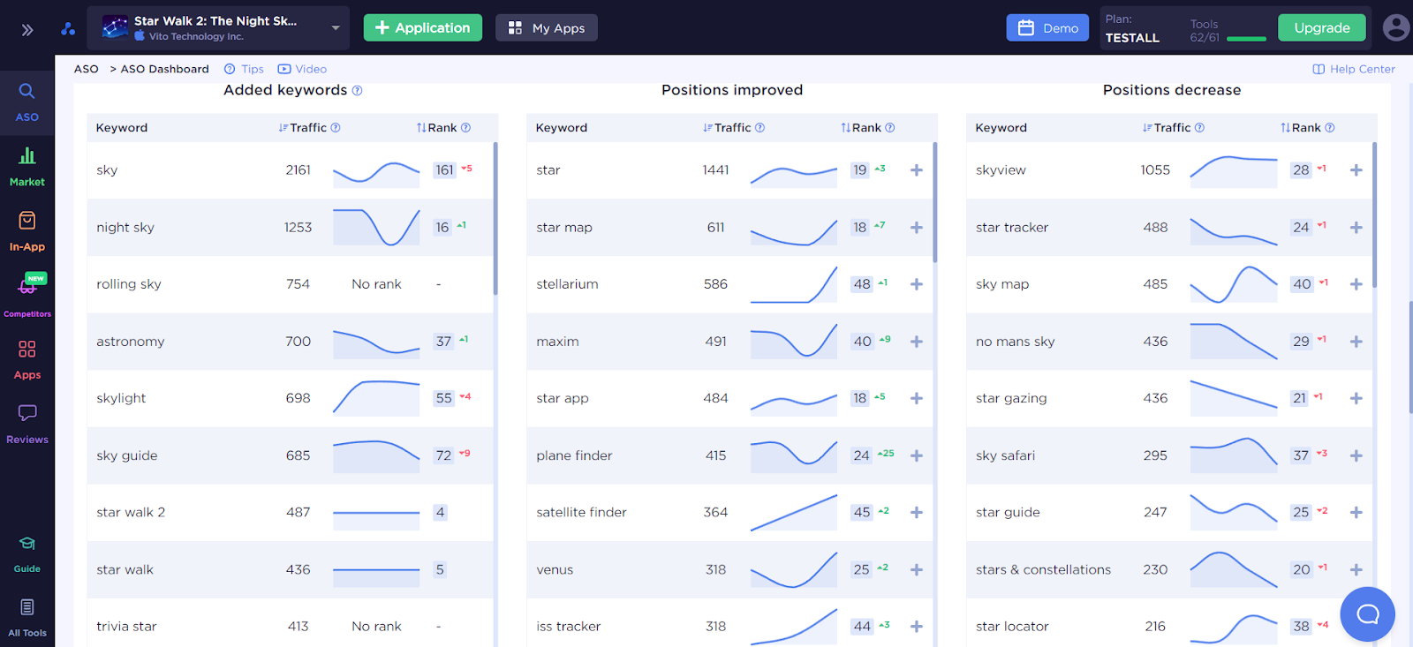Show Rank help icon in Positions decrease table
1413x647 pixels.
(x=1330, y=128)
